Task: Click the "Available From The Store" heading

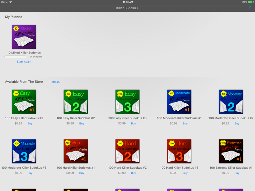Action: (24, 82)
